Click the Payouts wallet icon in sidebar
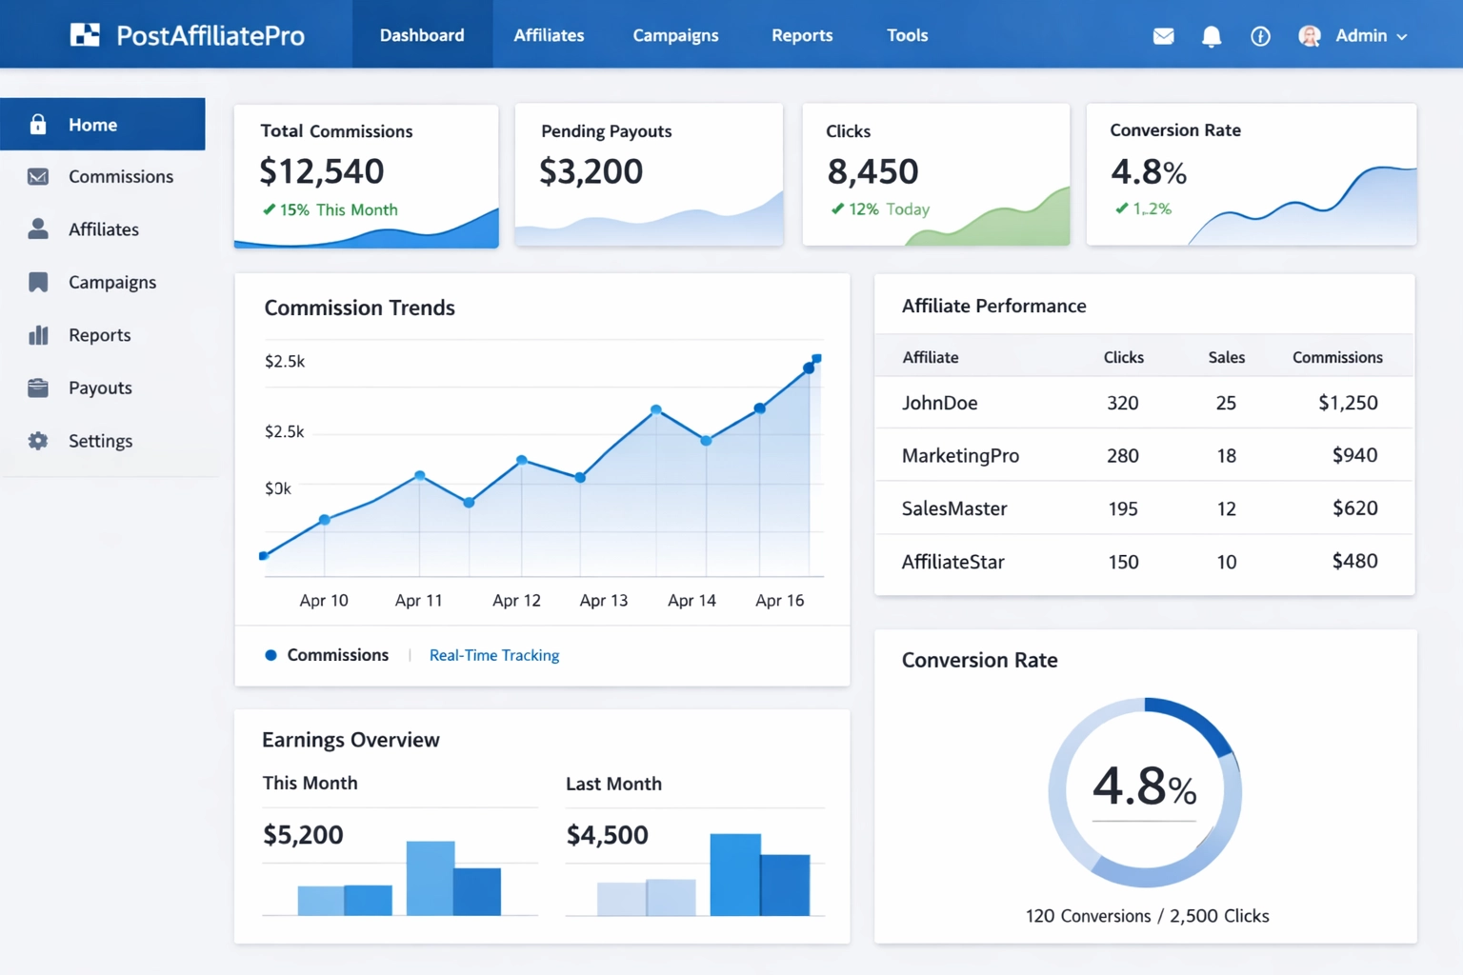 pos(37,388)
